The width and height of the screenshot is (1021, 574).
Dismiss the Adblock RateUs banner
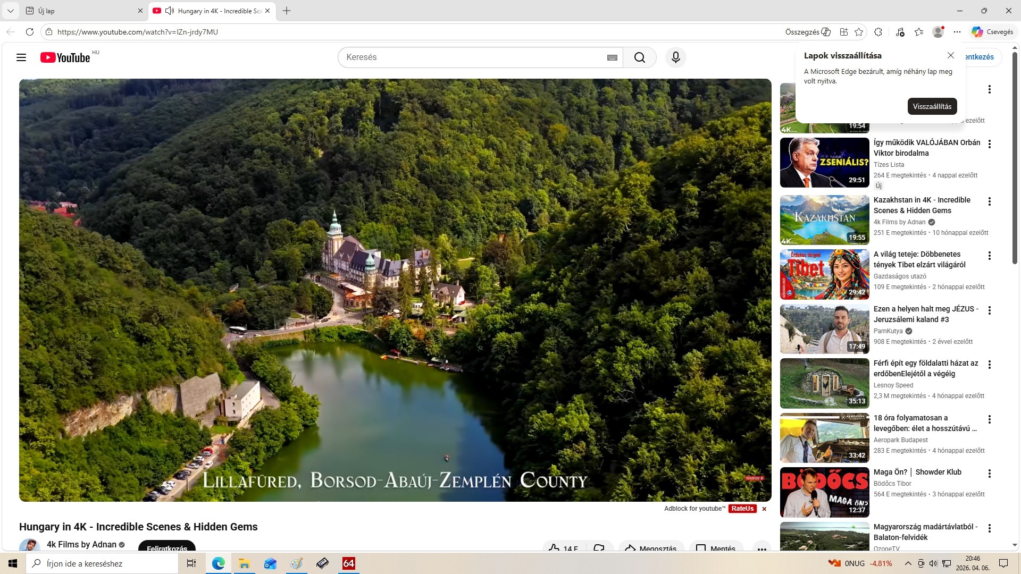tap(764, 509)
